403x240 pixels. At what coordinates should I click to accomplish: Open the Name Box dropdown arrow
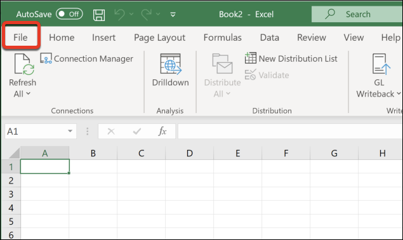[x=70, y=131]
